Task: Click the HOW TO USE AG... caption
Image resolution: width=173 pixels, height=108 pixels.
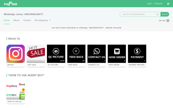Action: click(x=15, y=101)
